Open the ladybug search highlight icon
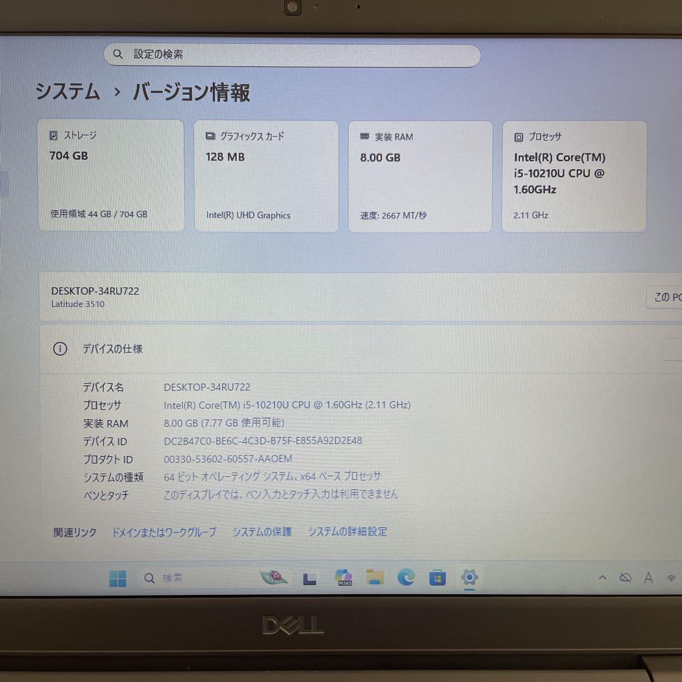Viewport: 682px width, 682px height. (273, 577)
